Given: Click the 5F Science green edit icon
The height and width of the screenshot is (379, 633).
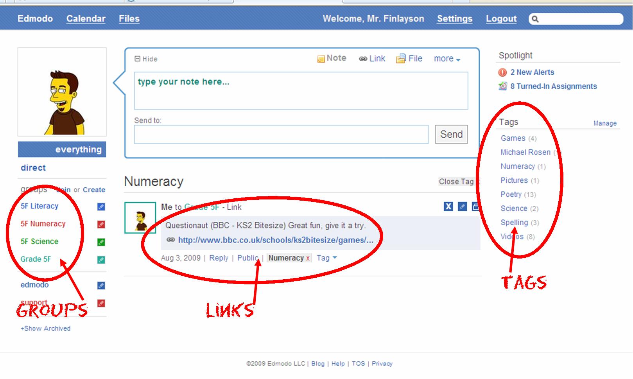Looking at the screenshot, I should (101, 242).
